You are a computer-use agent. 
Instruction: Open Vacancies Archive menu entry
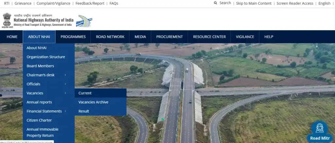(93, 102)
